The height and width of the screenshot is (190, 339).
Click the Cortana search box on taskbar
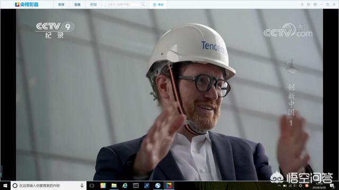click(48, 185)
